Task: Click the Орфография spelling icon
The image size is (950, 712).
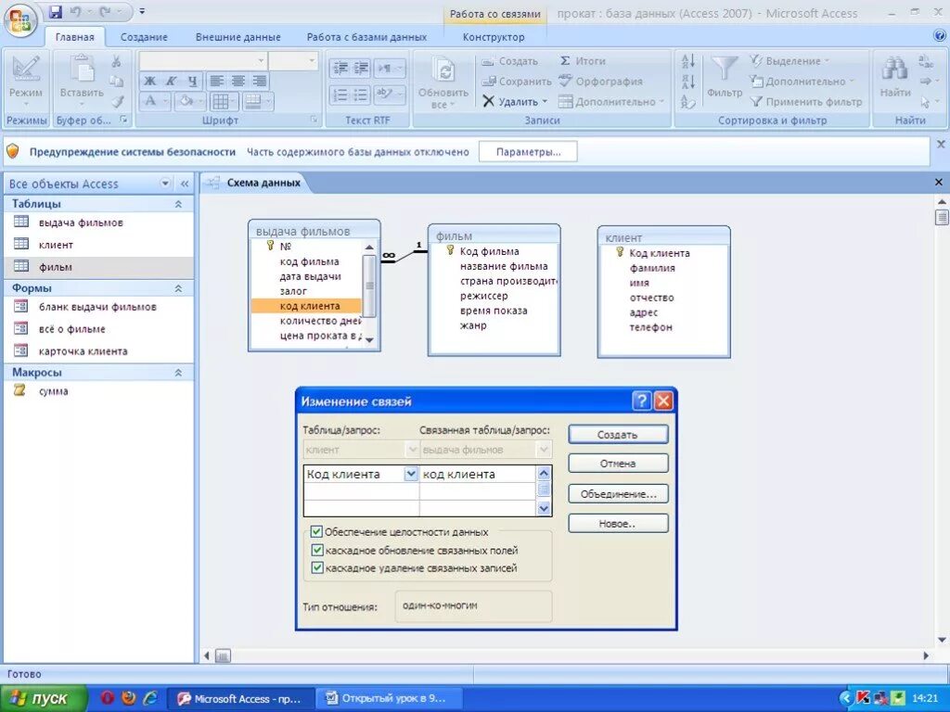Action: (565, 81)
